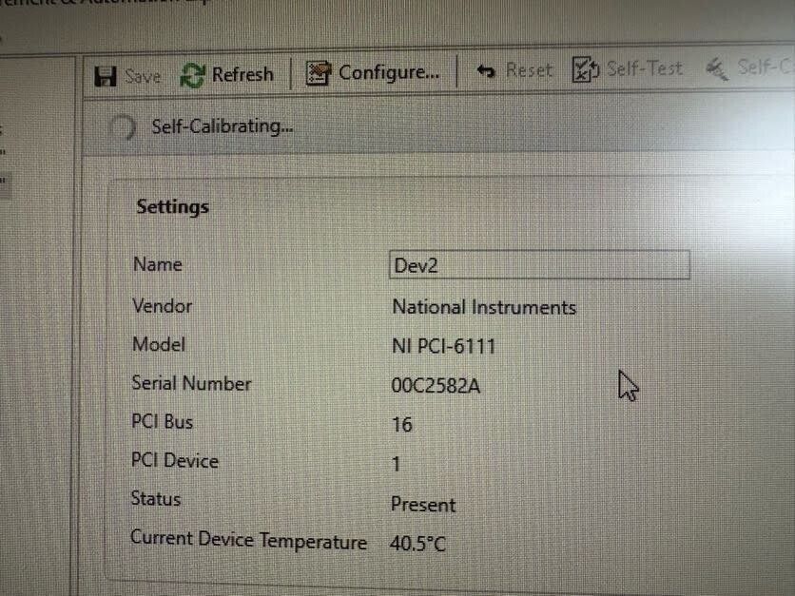Click the Settings section heading

tap(172, 207)
